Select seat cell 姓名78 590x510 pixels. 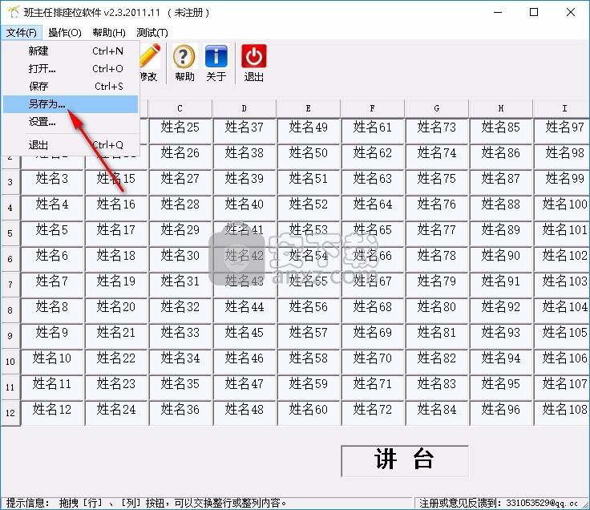pyautogui.click(x=437, y=259)
